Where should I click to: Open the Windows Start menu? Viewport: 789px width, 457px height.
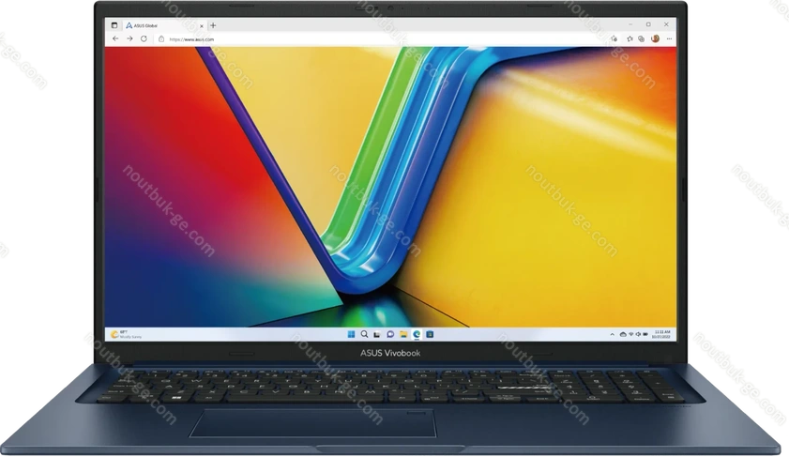(351, 333)
